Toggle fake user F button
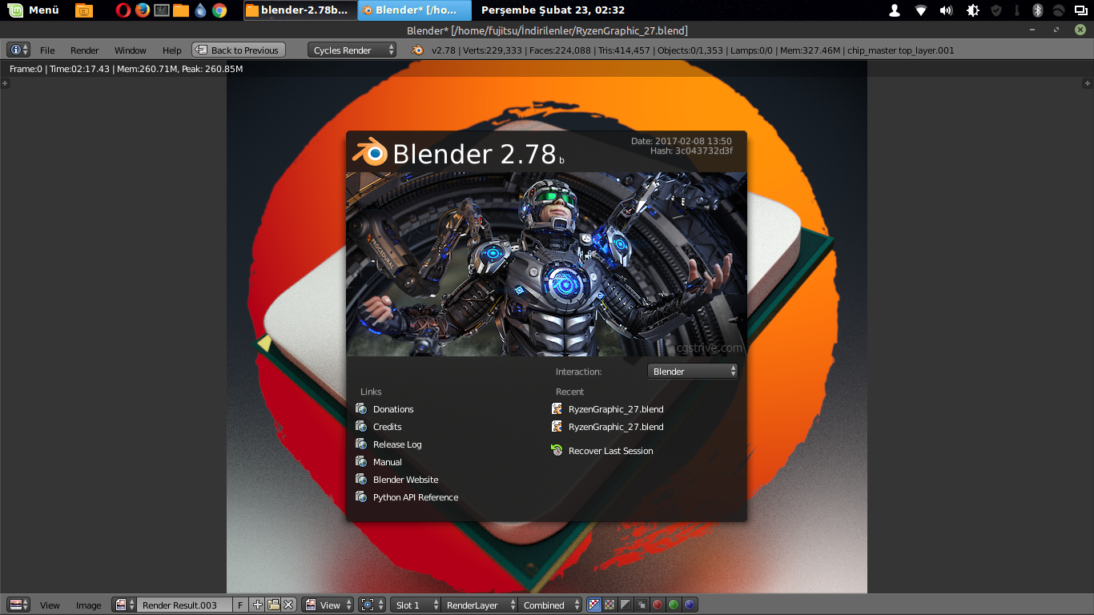 coord(241,605)
